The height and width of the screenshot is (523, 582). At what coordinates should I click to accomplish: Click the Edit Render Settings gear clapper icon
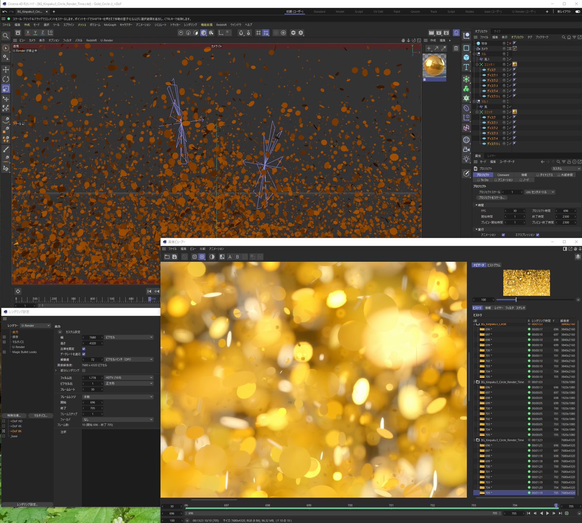coord(446,32)
